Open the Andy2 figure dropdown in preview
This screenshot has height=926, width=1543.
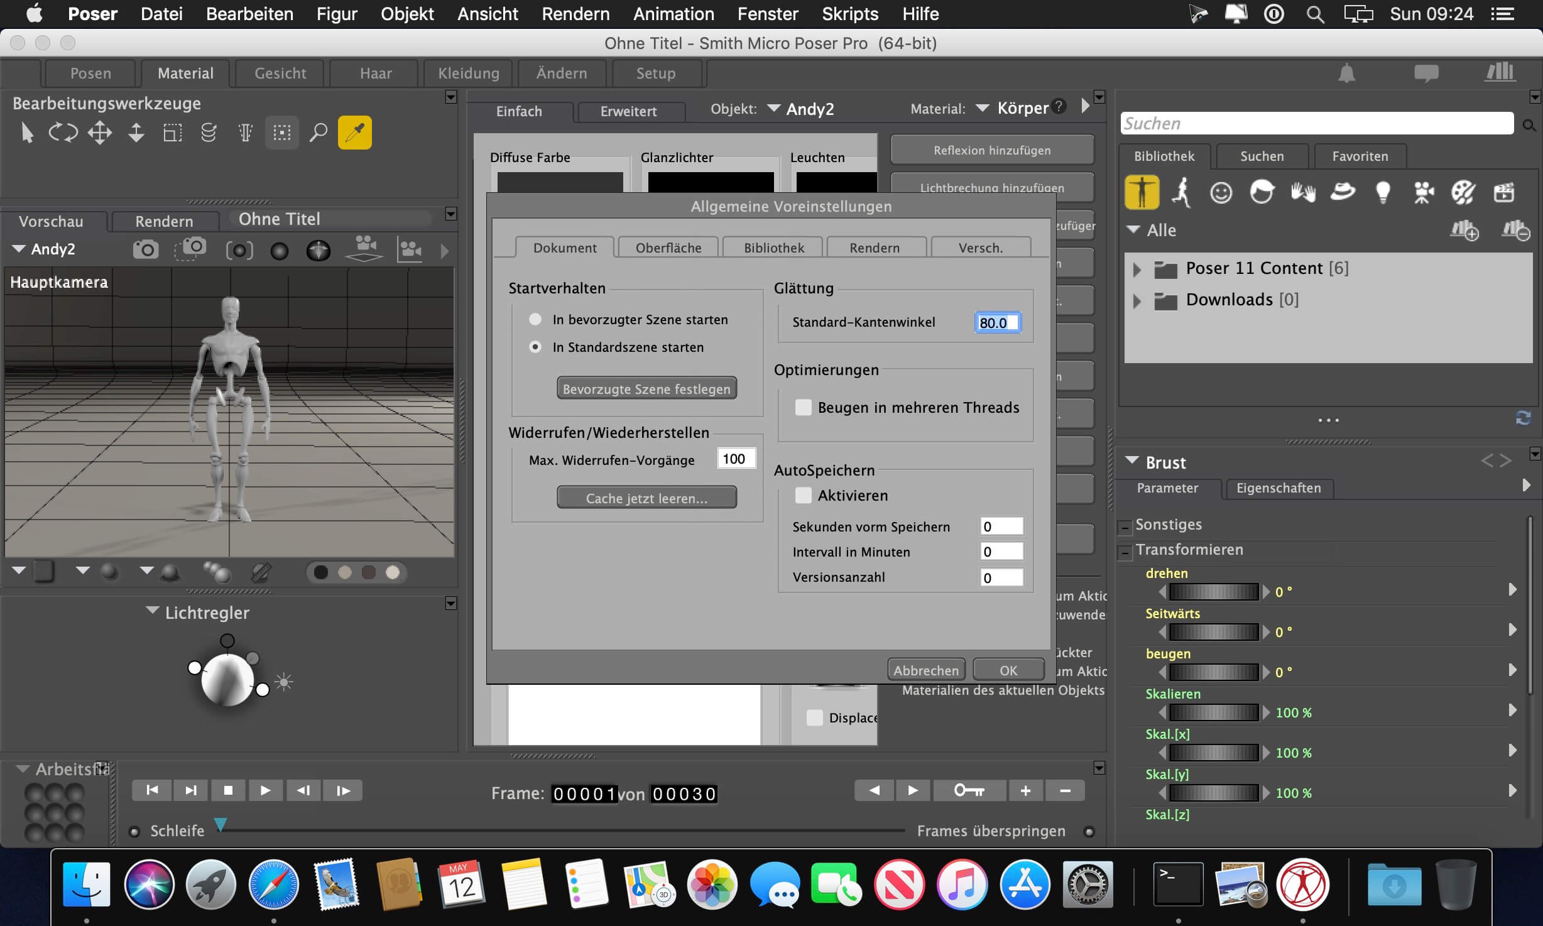pyautogui.click(x=19, y=249)
